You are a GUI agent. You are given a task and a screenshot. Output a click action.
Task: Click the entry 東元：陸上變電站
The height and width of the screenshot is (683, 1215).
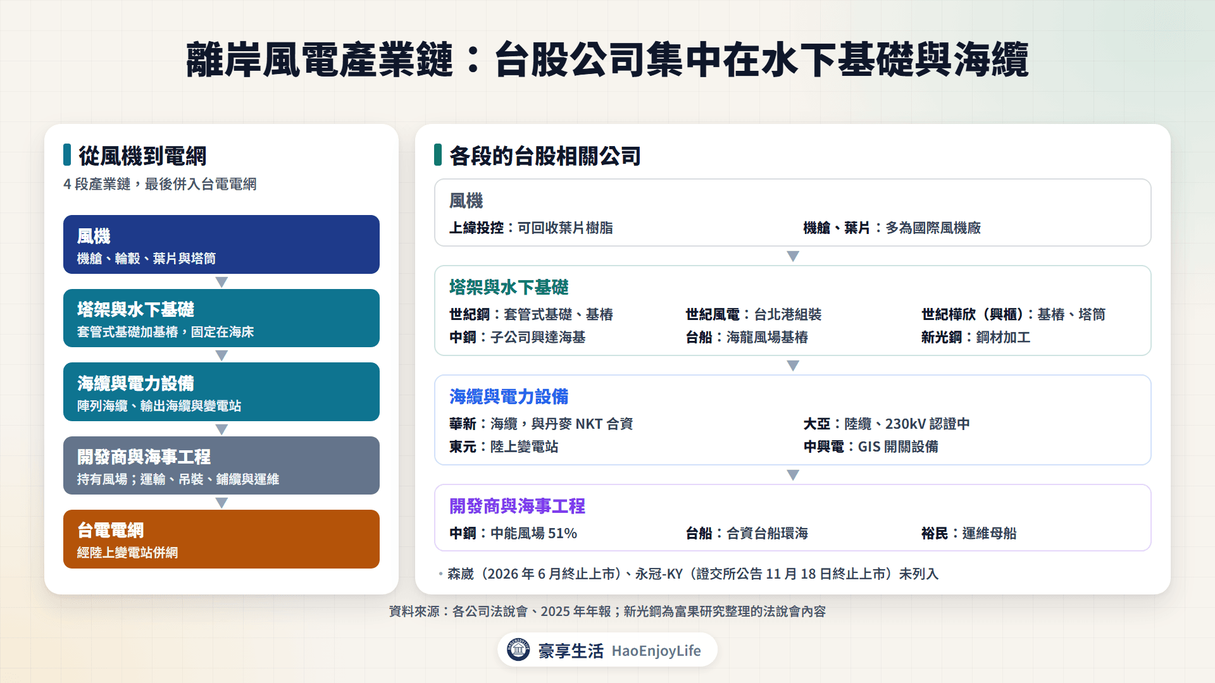[x=504, y=446]
